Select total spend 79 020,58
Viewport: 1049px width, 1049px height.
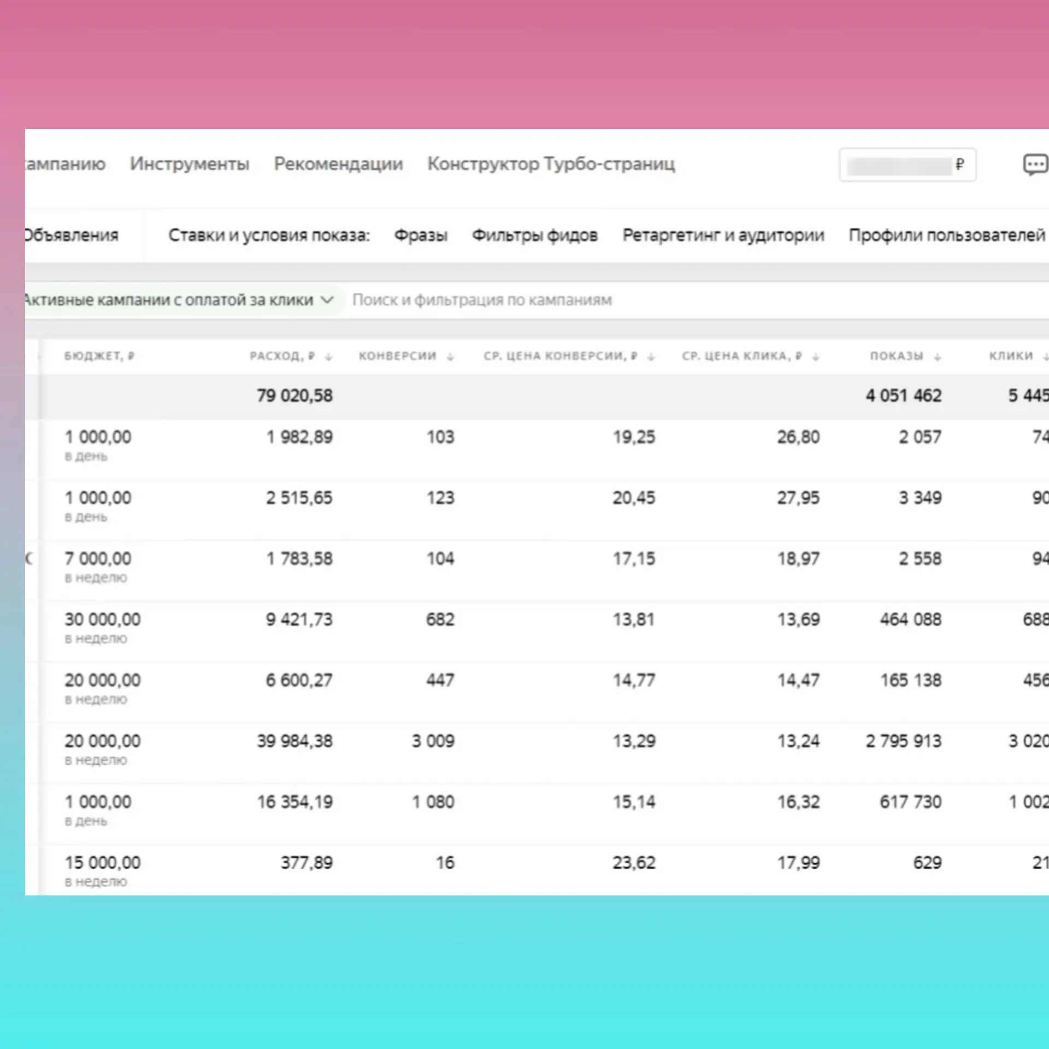(294, 396)
